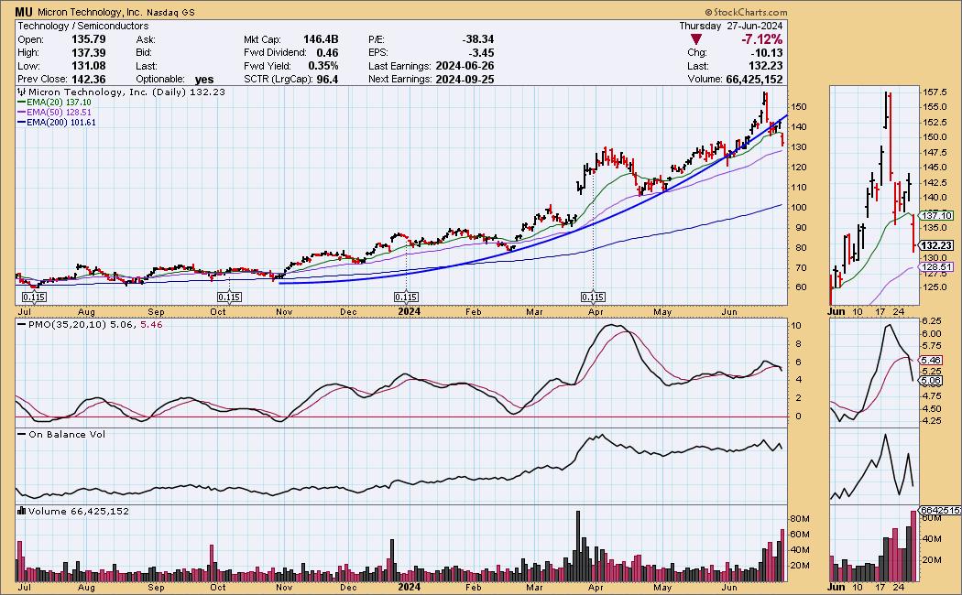Click the 157.5 axis label in zoom panel

pyautogui.click(x=935, y=92)
